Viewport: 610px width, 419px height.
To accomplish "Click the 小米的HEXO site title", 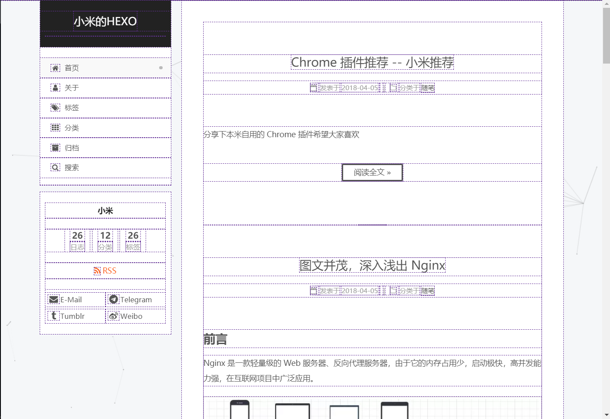I will coord(106,21).
